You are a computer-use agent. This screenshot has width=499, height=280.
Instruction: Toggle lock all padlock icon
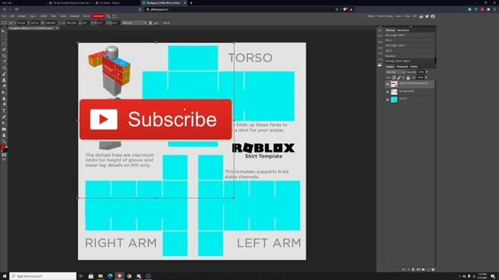click(x=408, y=78)
